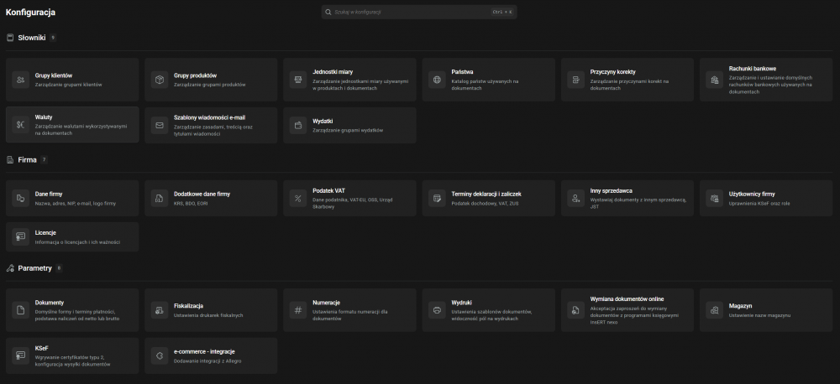The height and width of the screenshot is (384, 840).
Task: Click the Waluty currency icon
Action: pos(20,125)
